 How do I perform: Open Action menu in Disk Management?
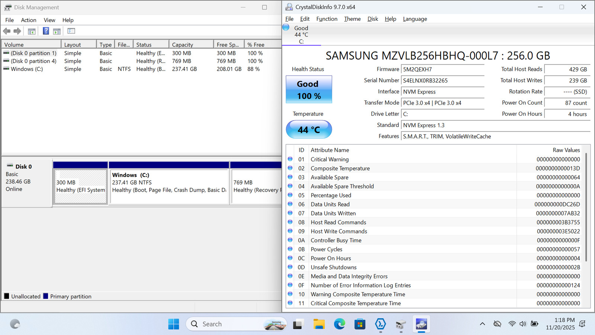(x=29, y=20)
